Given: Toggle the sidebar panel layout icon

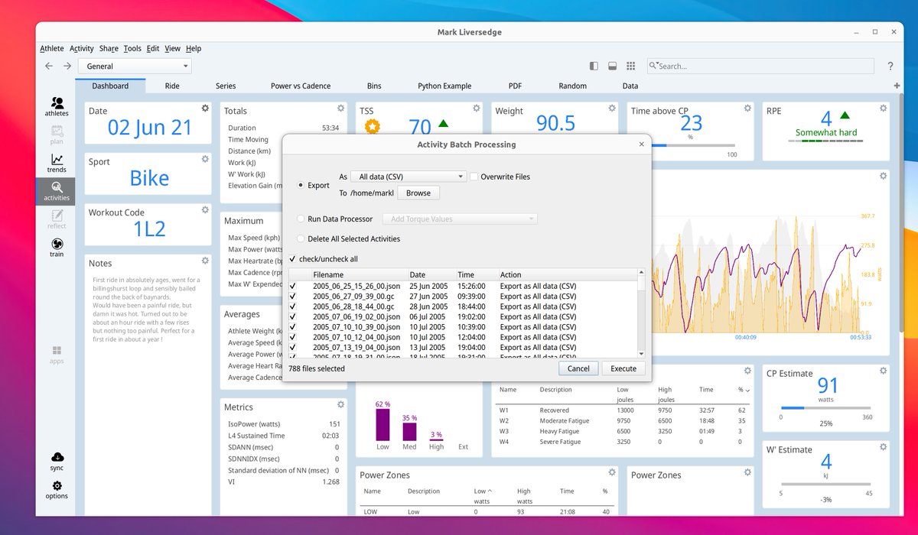Looking at the screenshot, I should point(594,66).
